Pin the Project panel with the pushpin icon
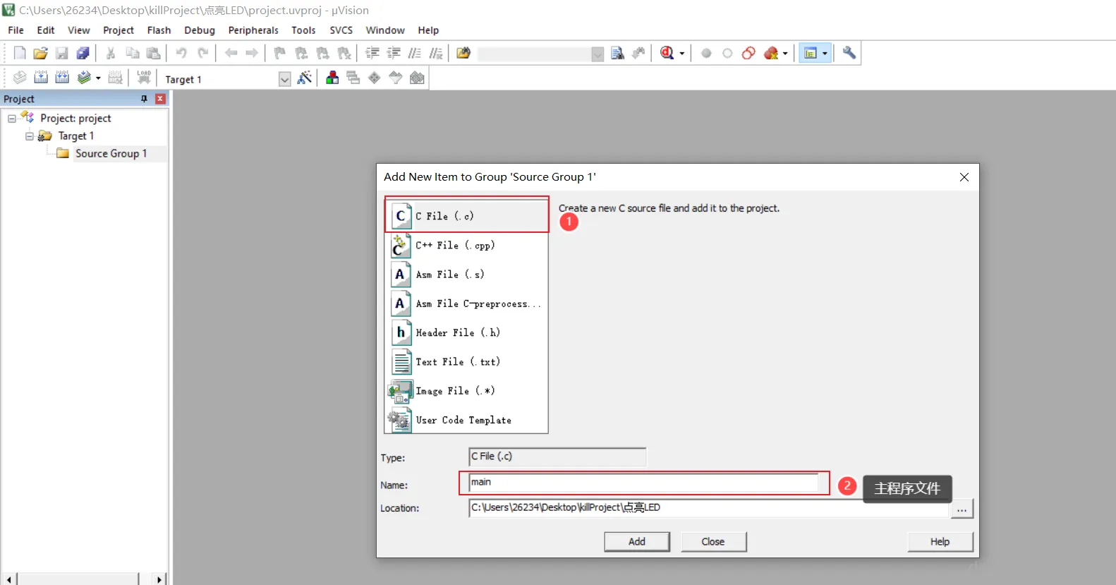The image size is (1116, 585). [x=145, y=99]
